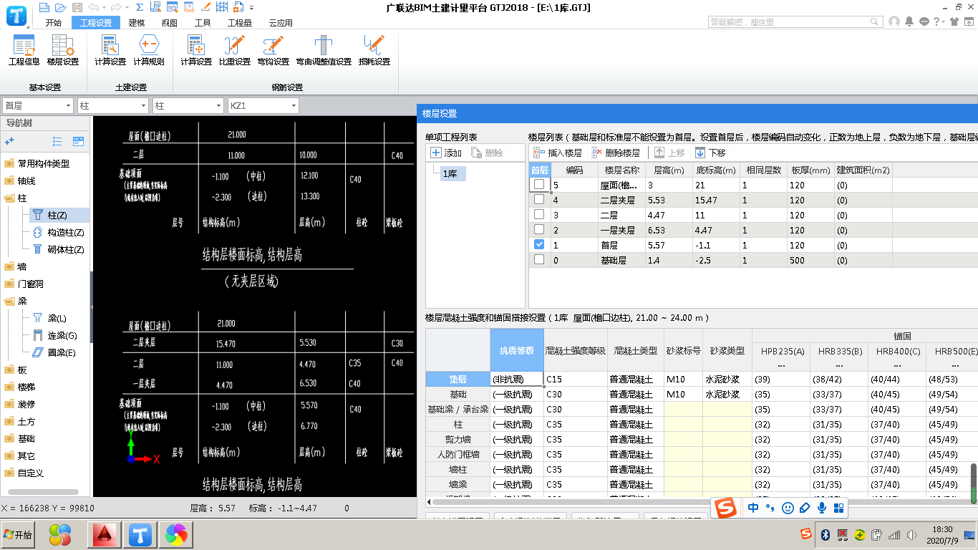Collapse the 梁 tree folder

(x=9, y=301)
